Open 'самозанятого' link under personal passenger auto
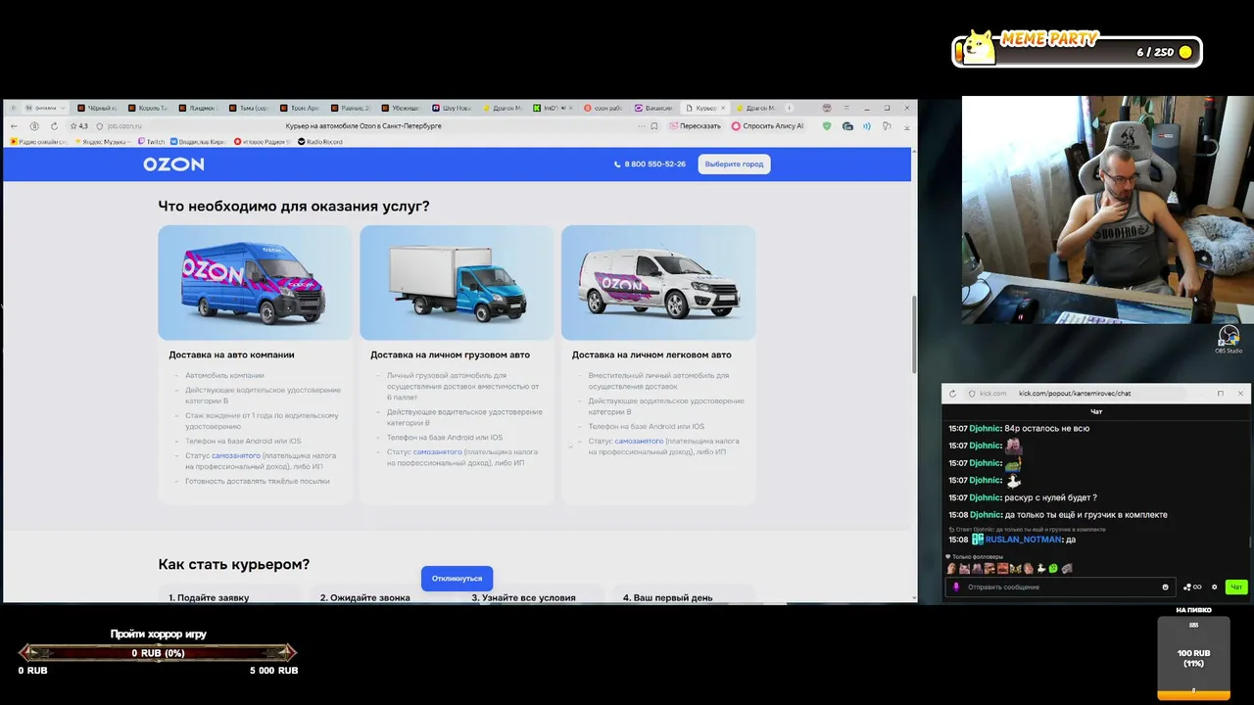Screen dimensions: 1254x705 (639, 441)
